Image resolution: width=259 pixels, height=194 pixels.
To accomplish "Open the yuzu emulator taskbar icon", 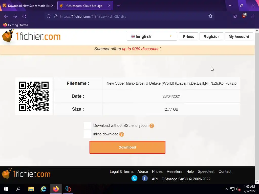I will point(68,189).
